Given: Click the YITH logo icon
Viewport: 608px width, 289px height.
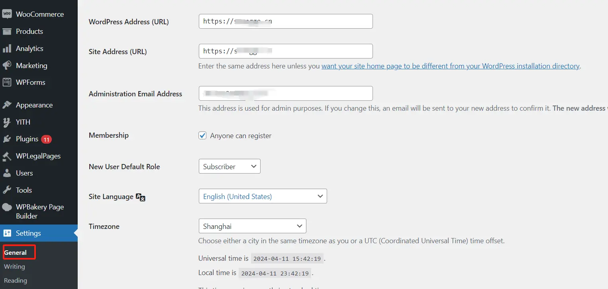Looking at the screenshot, I should point(7,122).
